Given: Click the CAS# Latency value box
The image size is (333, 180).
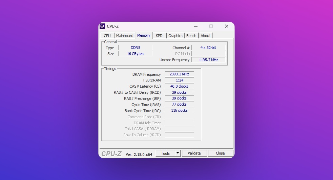Looking at the screenshot, I should pos(179,86).
